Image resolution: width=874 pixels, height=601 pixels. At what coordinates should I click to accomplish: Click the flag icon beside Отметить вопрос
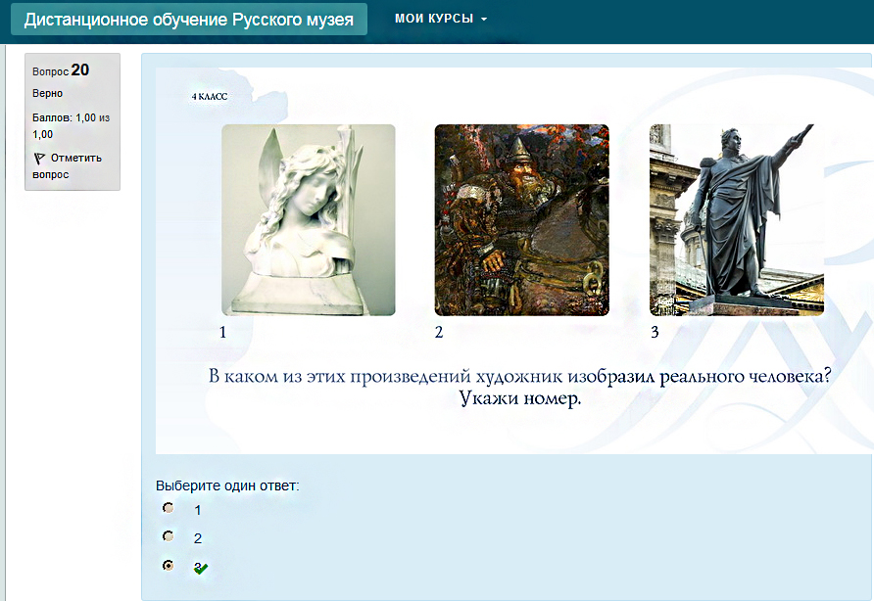pos(39,158)
